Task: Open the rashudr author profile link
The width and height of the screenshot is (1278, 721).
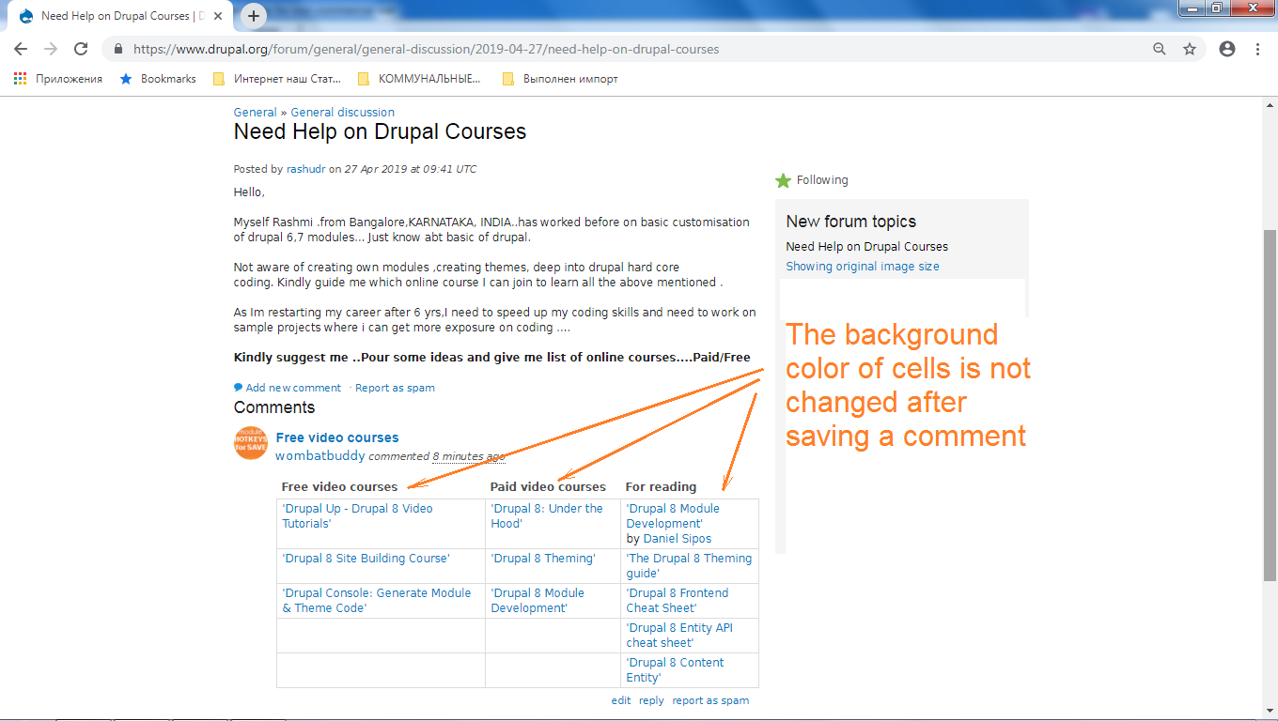Action: [305, 169]
